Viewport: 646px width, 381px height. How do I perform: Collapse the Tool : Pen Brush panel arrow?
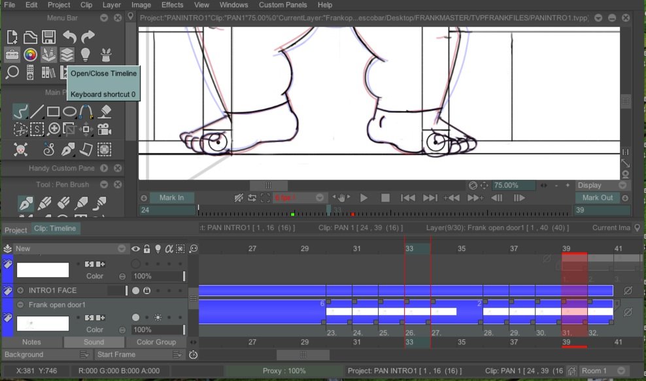tap(104, 184)
